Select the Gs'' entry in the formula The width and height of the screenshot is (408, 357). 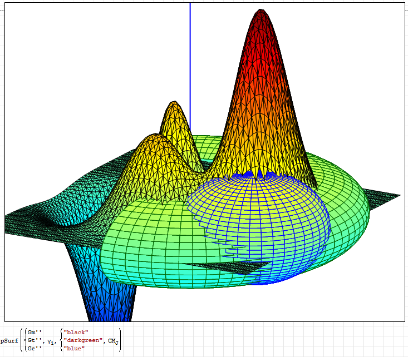[x=35, y=348]
